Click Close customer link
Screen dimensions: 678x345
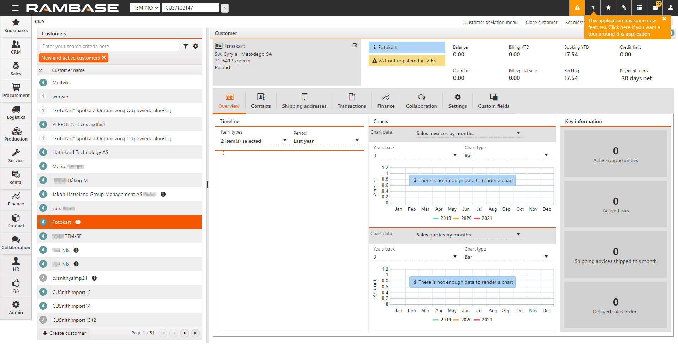tap(541, 22)
